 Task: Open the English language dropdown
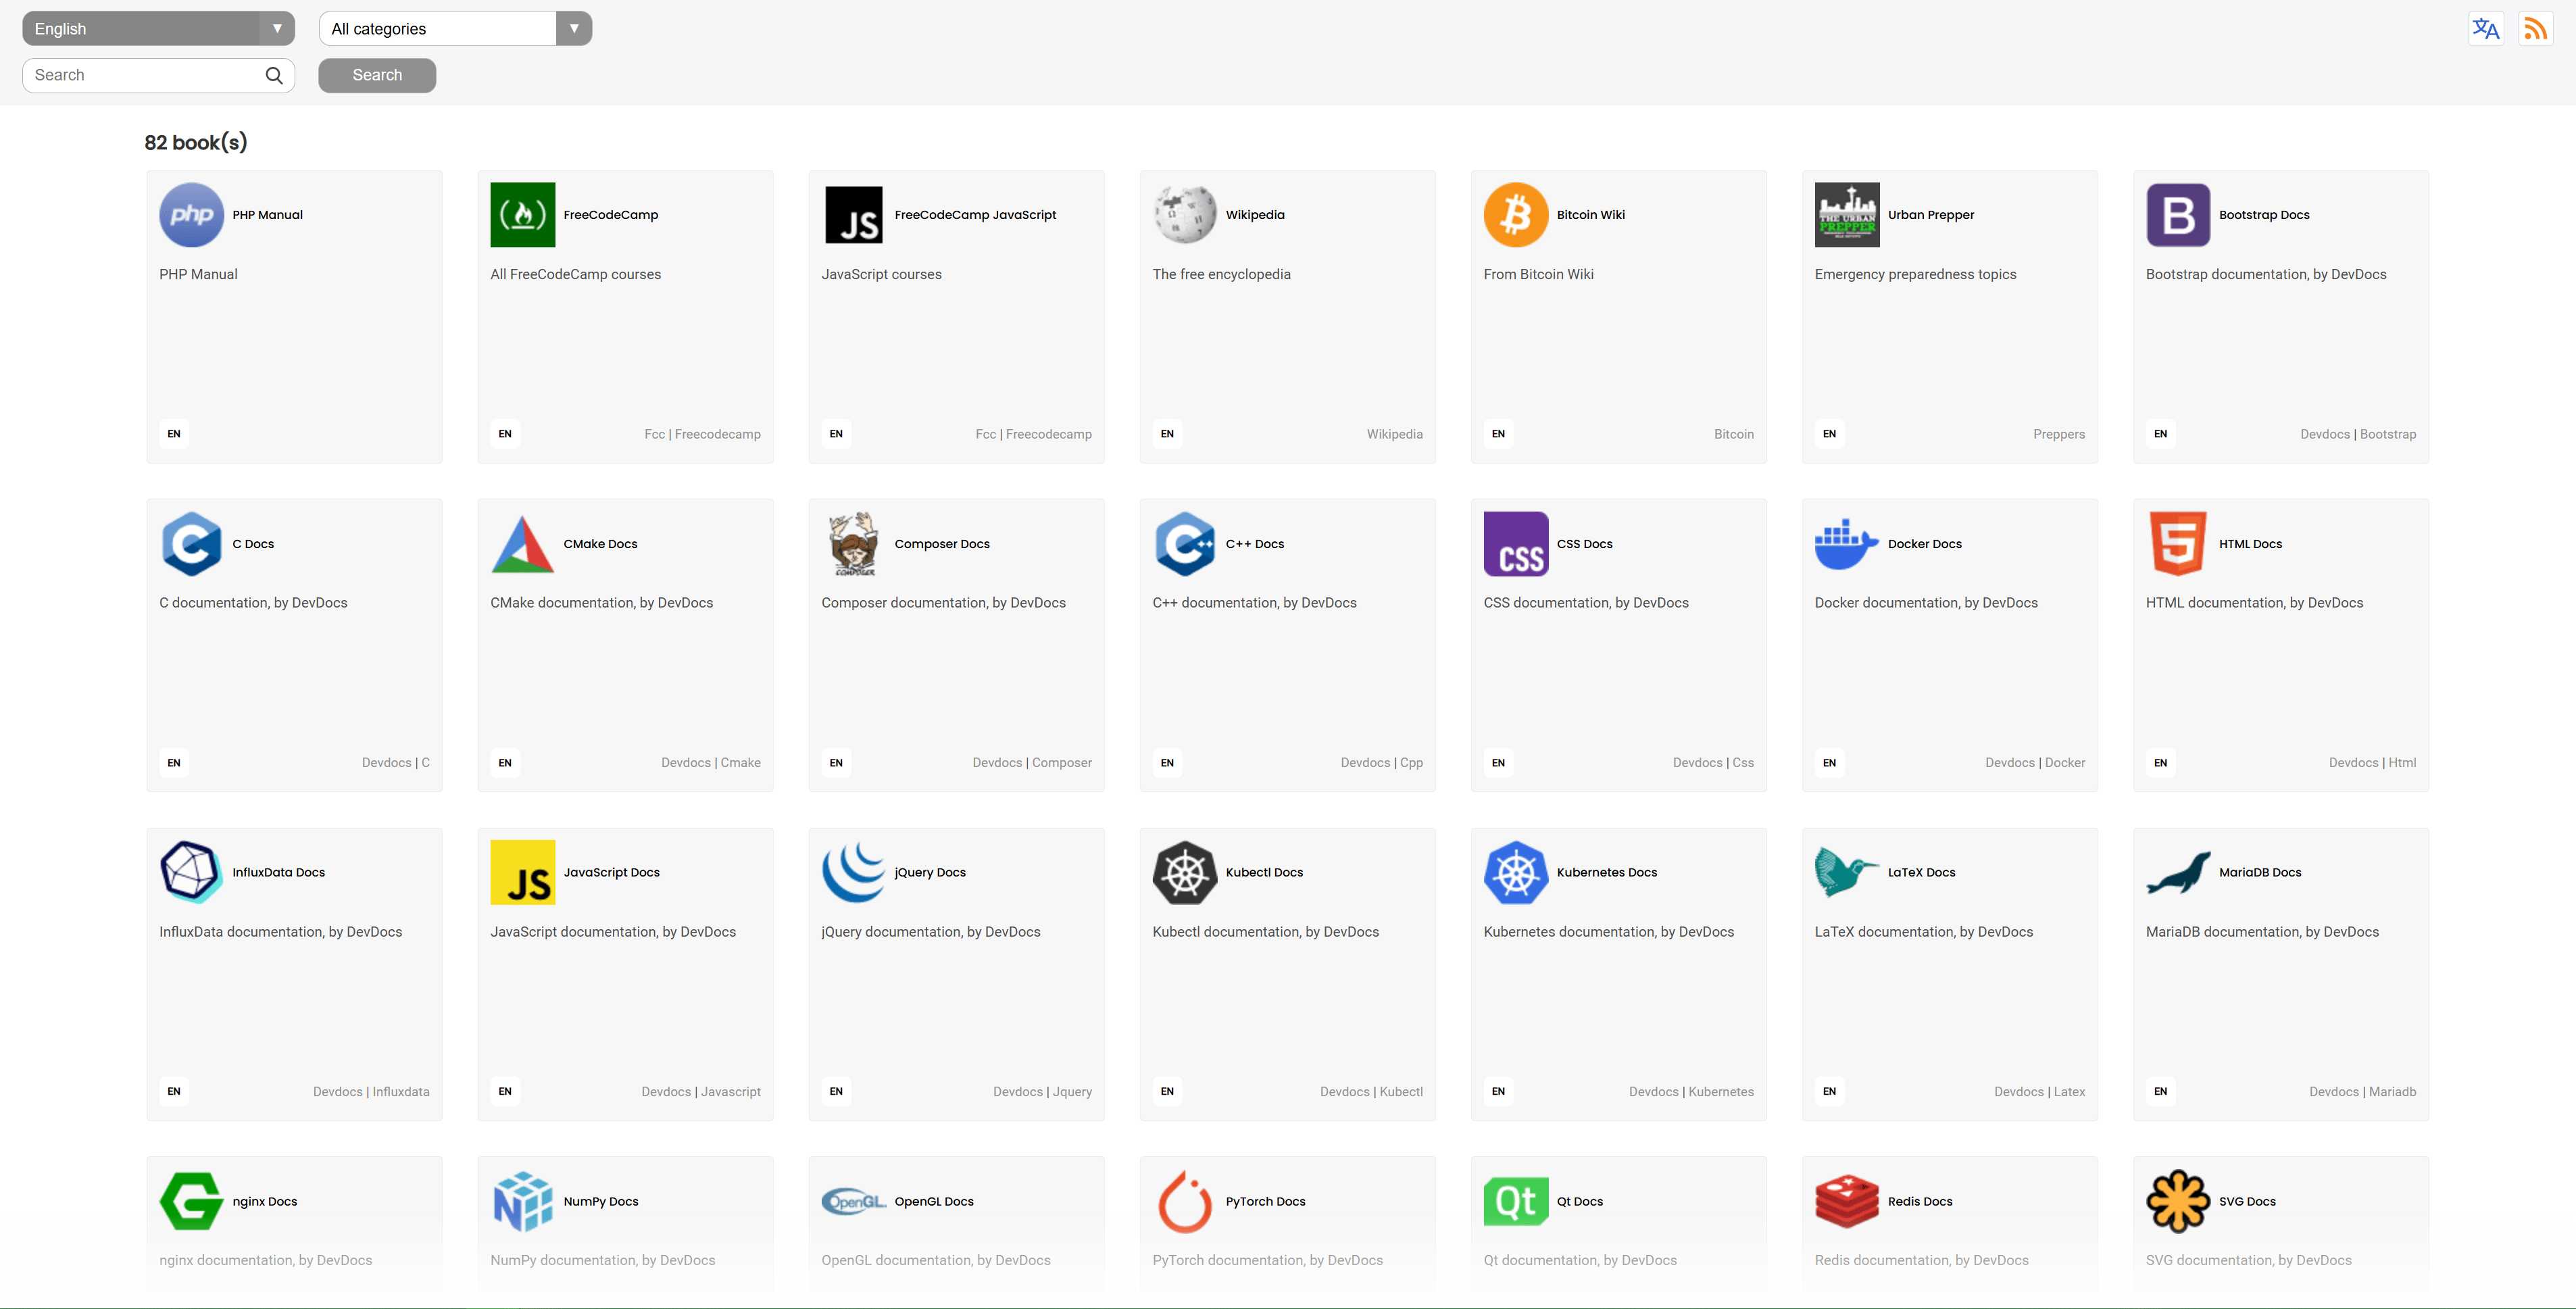[x=158, y=29]
